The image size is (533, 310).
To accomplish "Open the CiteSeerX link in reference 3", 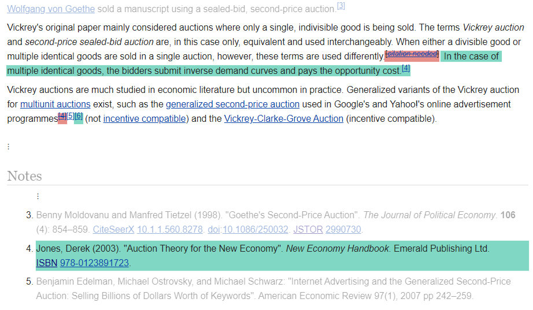I will [x=113, y=230].
